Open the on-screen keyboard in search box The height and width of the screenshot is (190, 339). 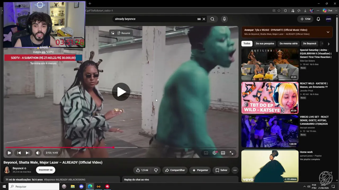pyautogui.click(x=199, y=19)
